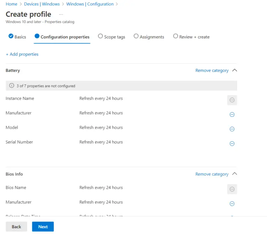Screen dimensions: 267x234
Task: Click remove icon for Instance Name
Action: tap(232, 100)
